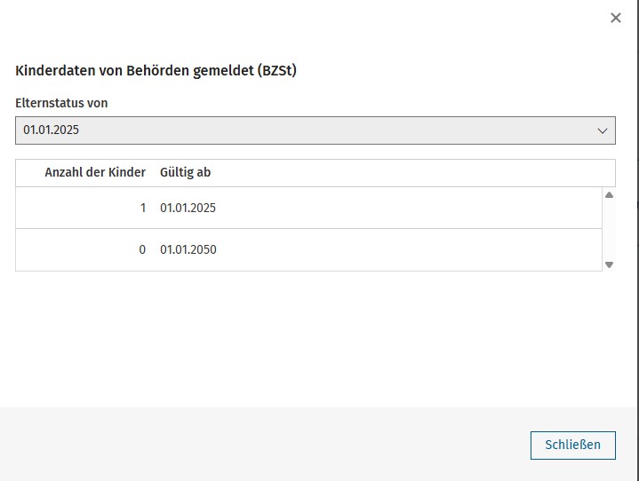Screen dimensions: 639x481
Task: Click the Elternstatus von label
Action: tap(61, 103)
